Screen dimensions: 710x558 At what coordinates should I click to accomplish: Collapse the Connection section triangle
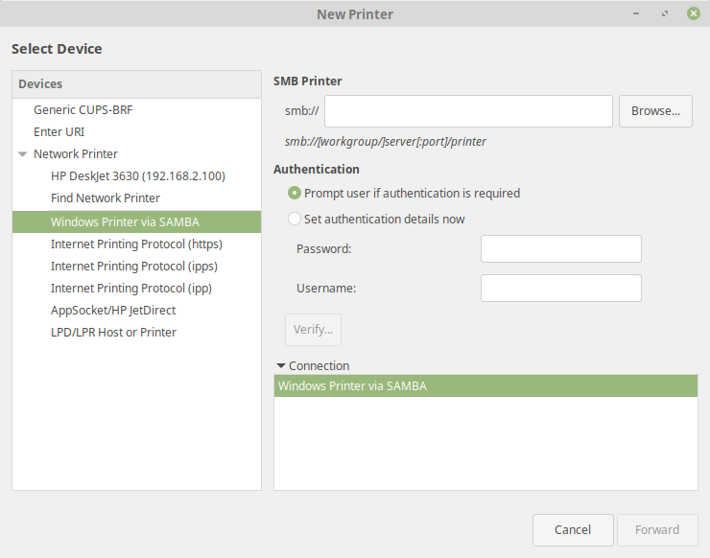(281, 365)
